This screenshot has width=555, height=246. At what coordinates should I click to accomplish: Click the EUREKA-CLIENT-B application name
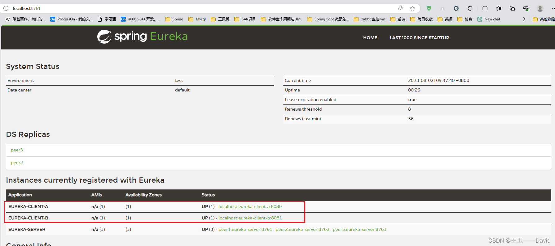(x=28, y=218)
